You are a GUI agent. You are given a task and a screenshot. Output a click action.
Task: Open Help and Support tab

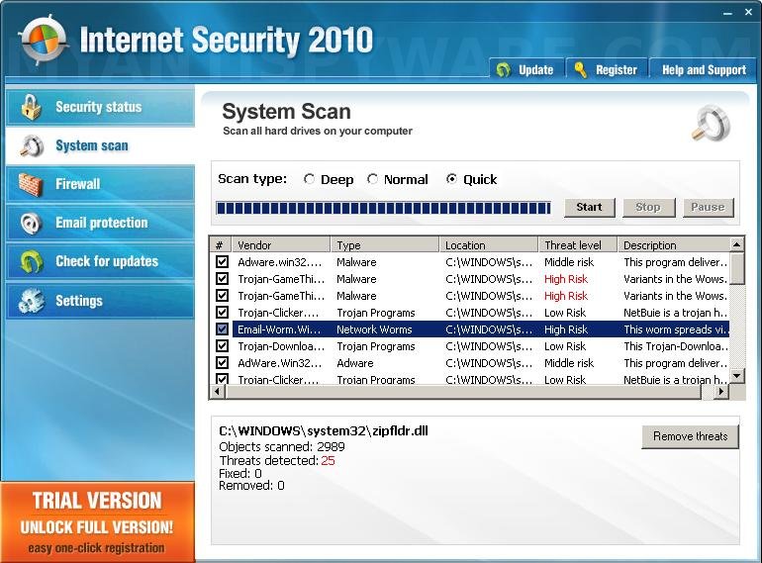pyautogui.click(x=704, y=69)
